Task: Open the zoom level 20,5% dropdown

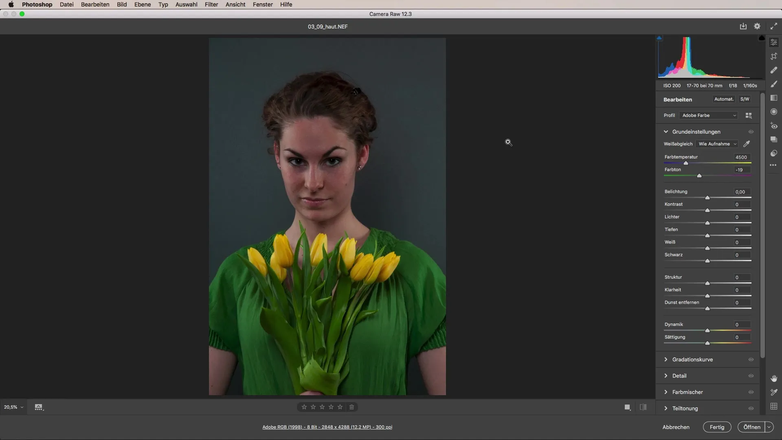Action: tap(13, 407)
